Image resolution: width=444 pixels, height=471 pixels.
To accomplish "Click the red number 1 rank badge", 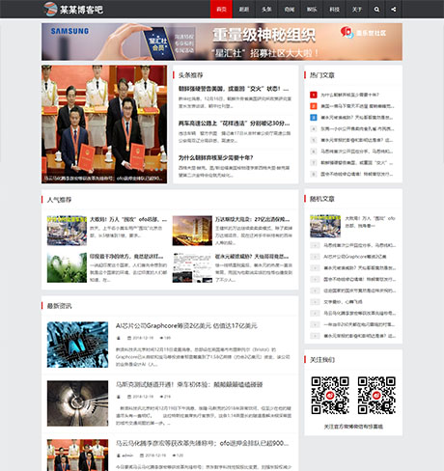I will 314,95.
